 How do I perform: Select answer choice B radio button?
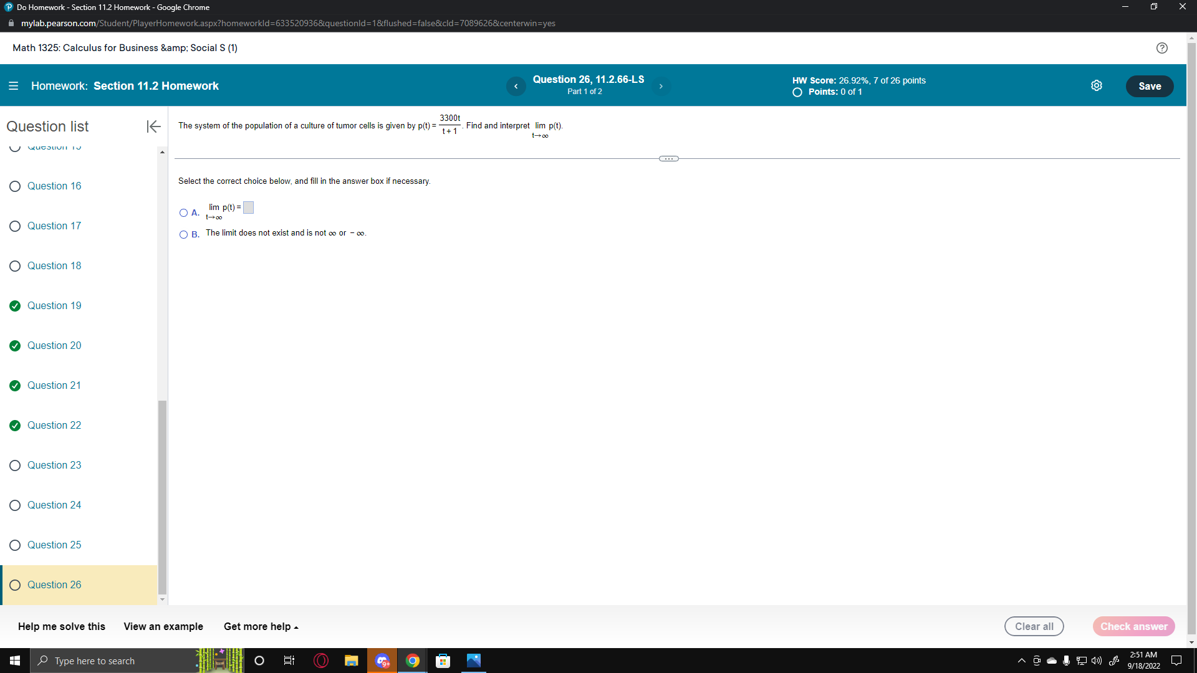(x=183, y=234)
